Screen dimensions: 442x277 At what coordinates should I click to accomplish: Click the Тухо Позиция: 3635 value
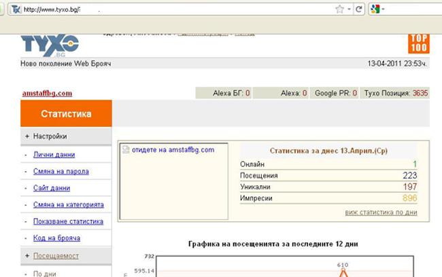(420, 93)
